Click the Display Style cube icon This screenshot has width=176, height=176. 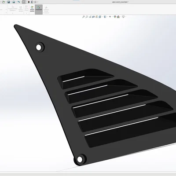click(x=105, y=17)
